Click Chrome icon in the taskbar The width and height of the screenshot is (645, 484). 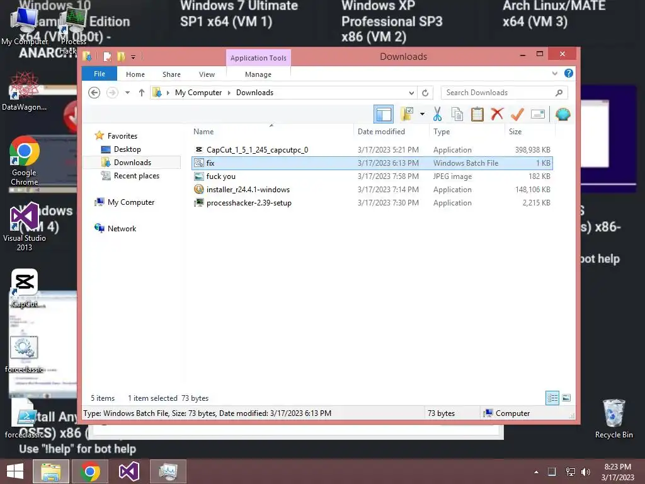point(90,471)
